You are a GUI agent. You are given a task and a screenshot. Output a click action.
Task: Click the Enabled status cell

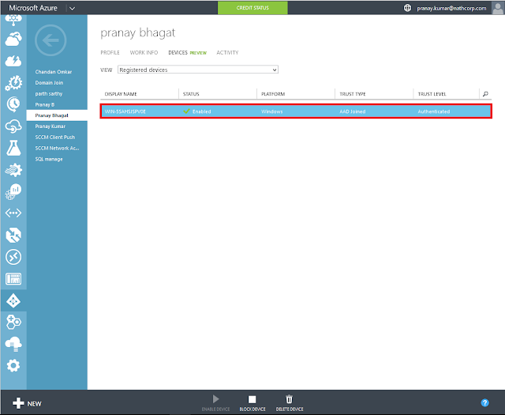197,111
